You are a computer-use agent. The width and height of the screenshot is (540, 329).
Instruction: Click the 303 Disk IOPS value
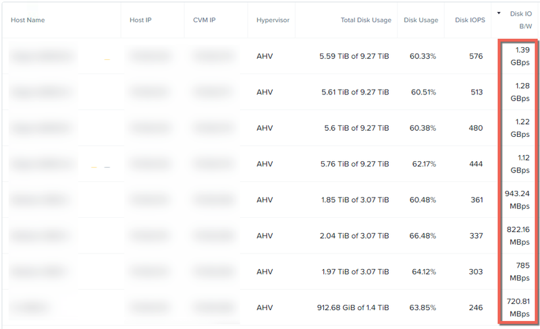tap(476, 272)
